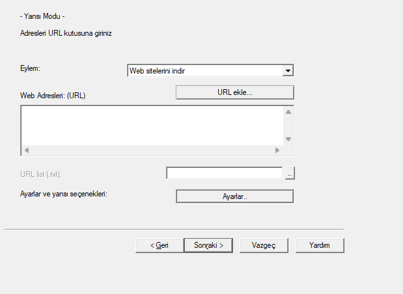Screen dimensions: 403x294
Task: Open help via the 'Yardım' button
Action: coord(319,245)
